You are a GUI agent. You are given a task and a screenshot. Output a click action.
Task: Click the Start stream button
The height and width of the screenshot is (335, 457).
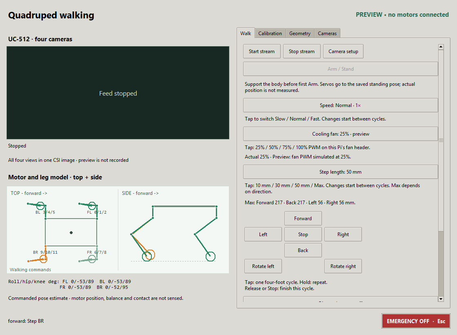(x=262, y=51)
